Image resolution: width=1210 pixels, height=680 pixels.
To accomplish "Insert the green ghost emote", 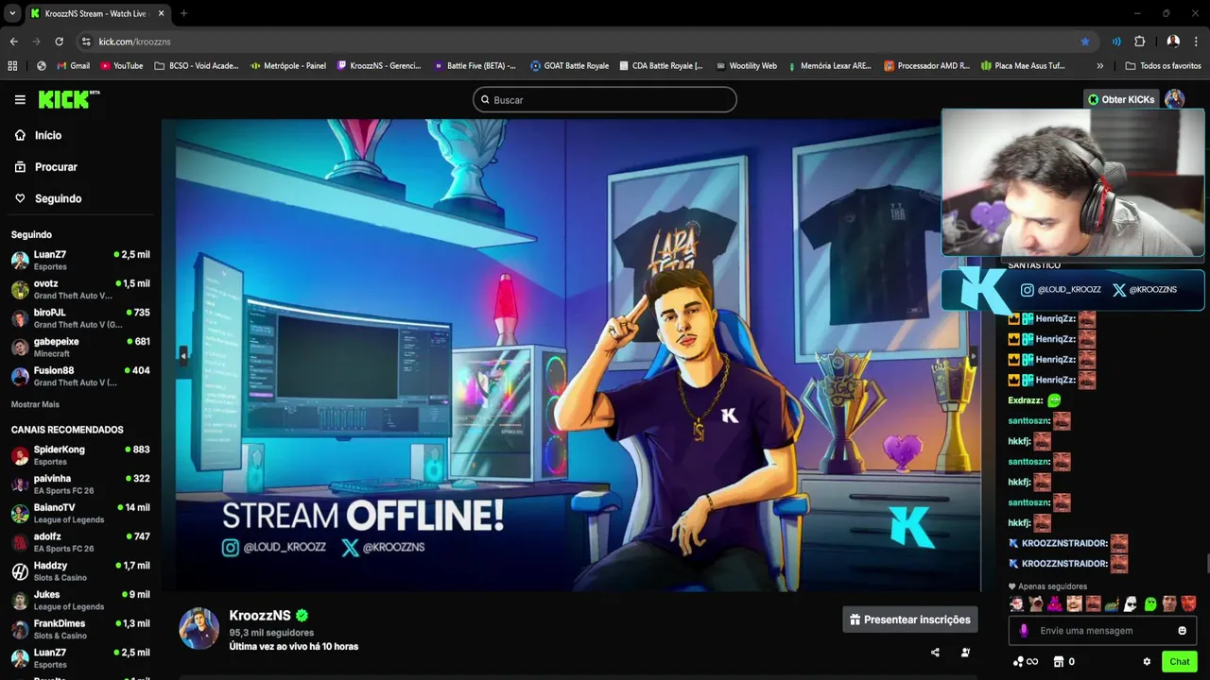I will pos(1150,603).
